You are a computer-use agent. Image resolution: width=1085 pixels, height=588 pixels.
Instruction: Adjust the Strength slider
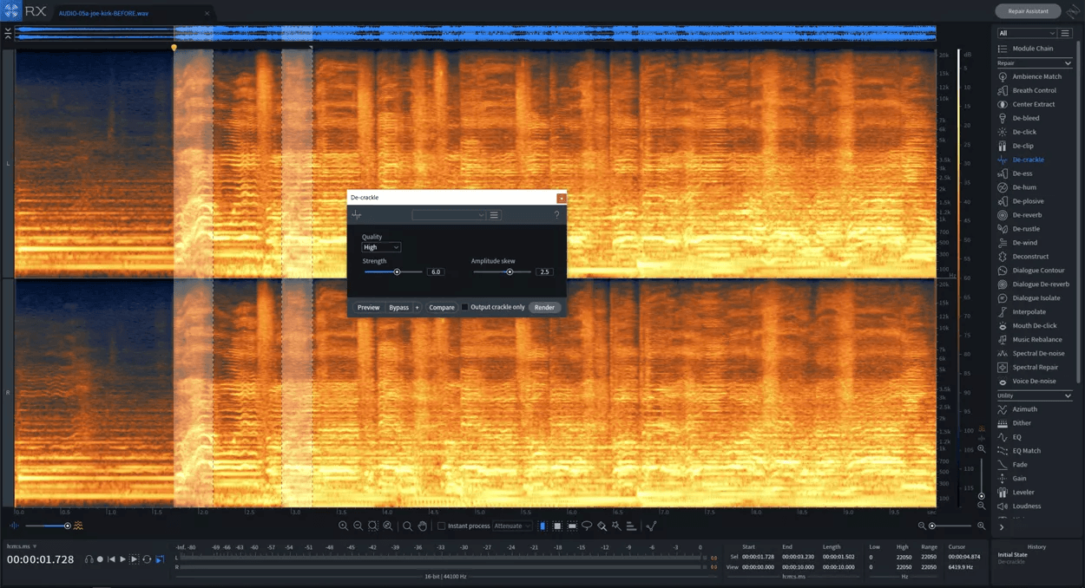[397, 272]
